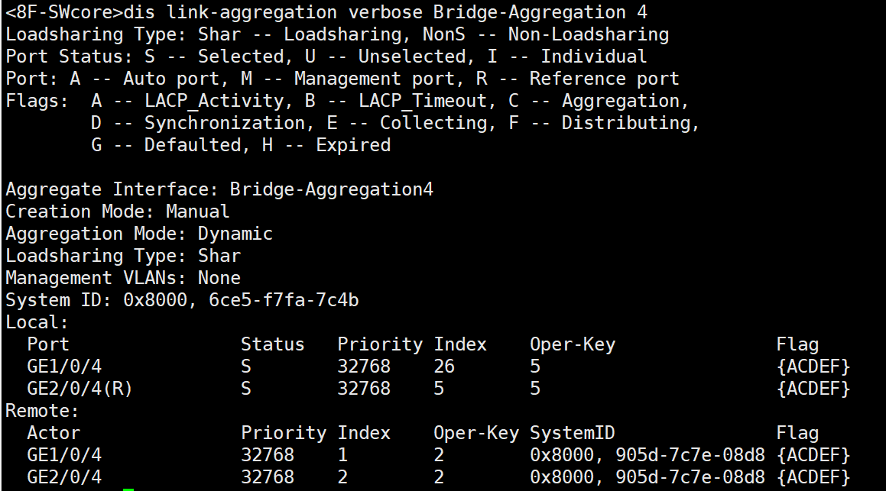The height and width of the screenshot is (491, 886).
Task: Select the System ID value 6ce5-f7fa-7c4b
Action: click(284, 300)
